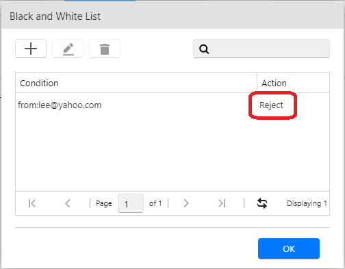Go to the previous page
The width and height of the screenshot is (345, 269).
pos(68,203)
